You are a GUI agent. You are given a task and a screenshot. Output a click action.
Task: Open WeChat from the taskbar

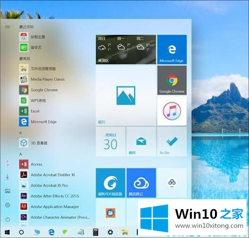pos(66,232)
